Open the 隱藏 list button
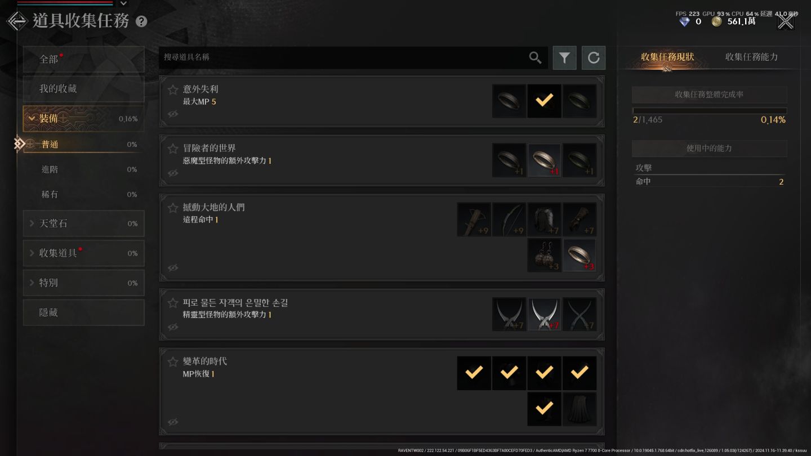811x456 pixels. [x=83, y=312]
